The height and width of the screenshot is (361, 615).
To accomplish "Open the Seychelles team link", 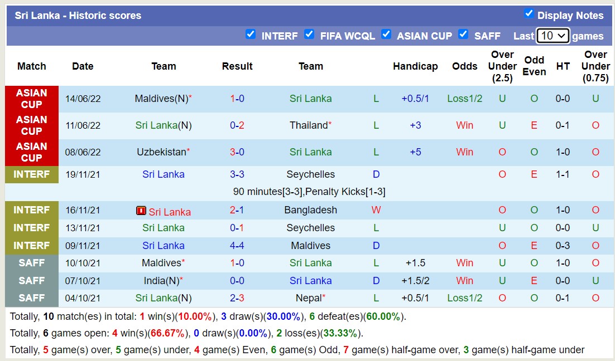I will [x=311, y=174].
